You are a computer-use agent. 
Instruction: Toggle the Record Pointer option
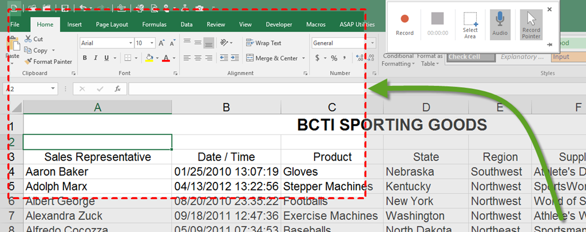click(531, 26)
